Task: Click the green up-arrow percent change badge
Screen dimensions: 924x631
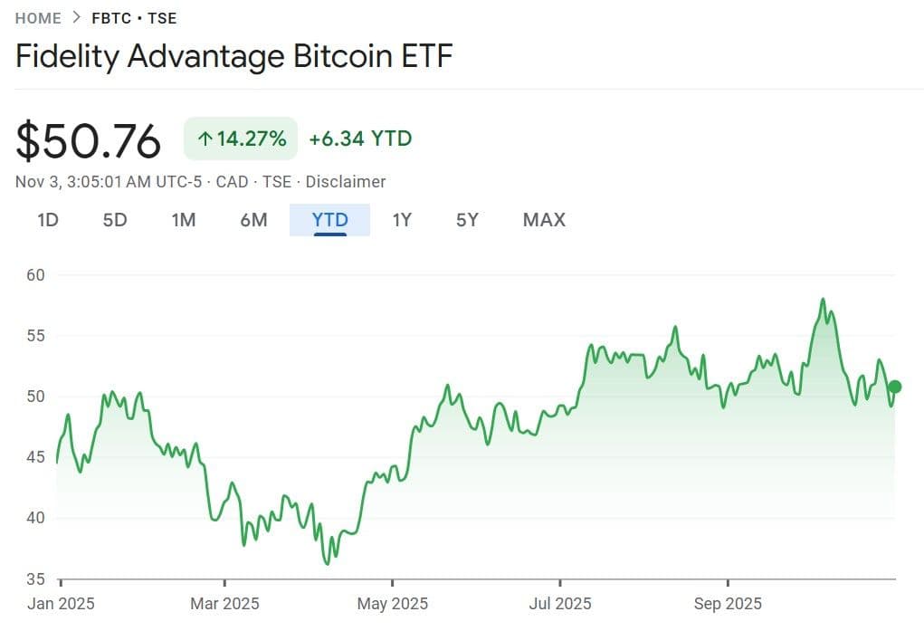Action: (x=241, y=139)
